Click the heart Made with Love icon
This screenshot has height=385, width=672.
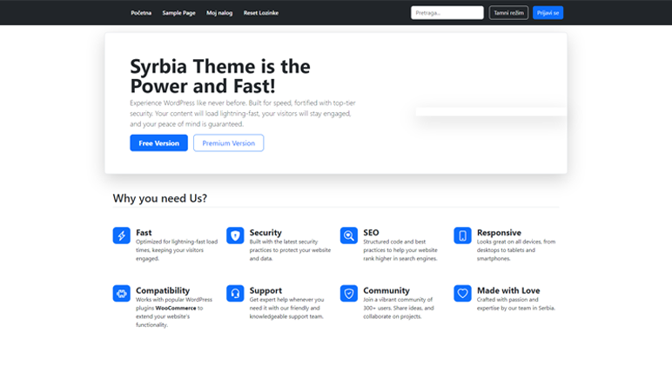click(x=462, y=294)
